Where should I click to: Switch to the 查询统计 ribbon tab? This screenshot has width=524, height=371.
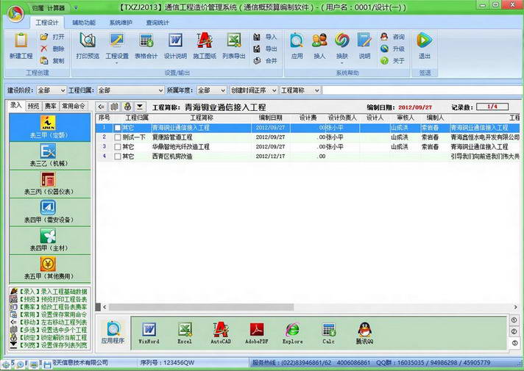(x=157, y=23)
